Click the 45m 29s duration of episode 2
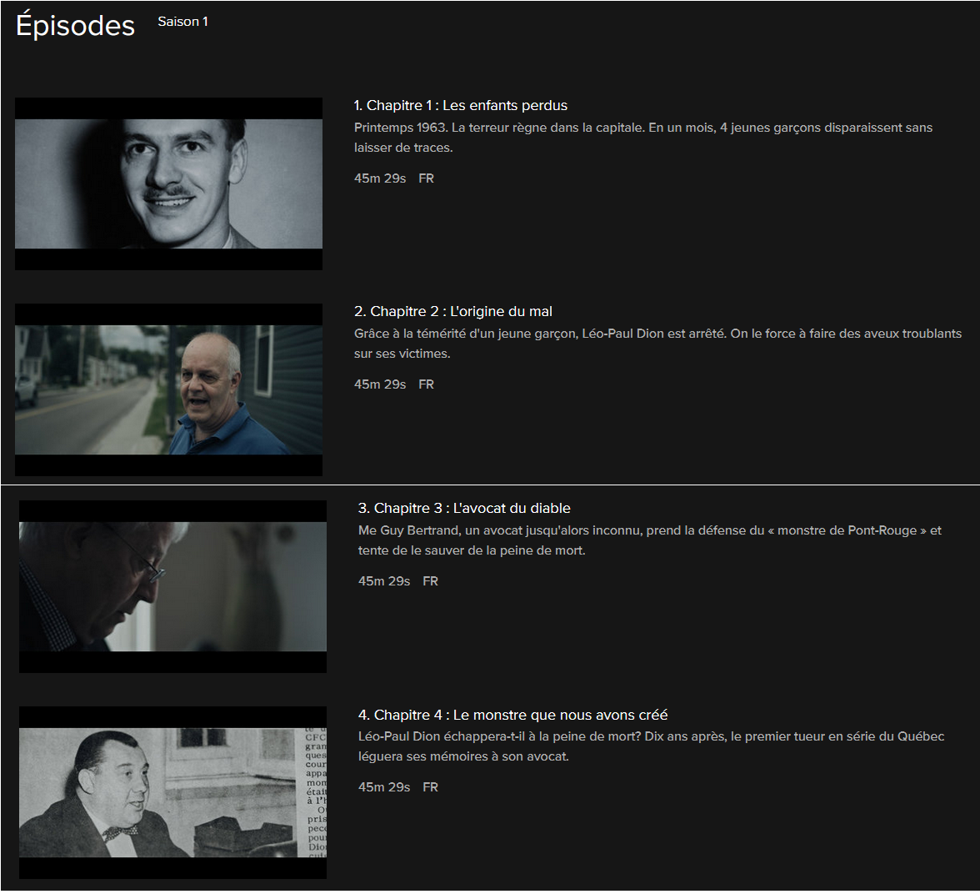This screenshot has height=894, width=980. (x=380, y=384)
